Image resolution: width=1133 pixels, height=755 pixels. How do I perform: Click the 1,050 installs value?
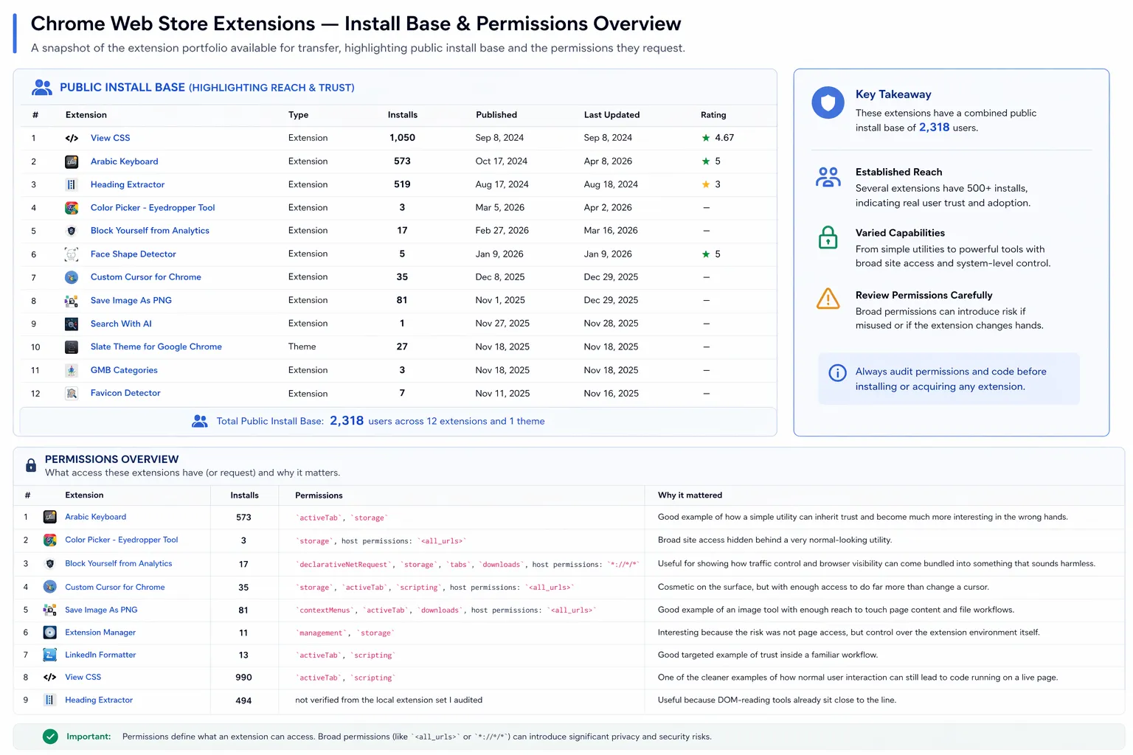pos(402,138)
